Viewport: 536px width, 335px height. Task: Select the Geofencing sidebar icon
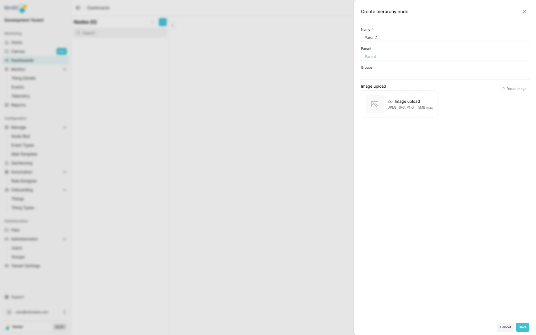click(x=7, y=163)
